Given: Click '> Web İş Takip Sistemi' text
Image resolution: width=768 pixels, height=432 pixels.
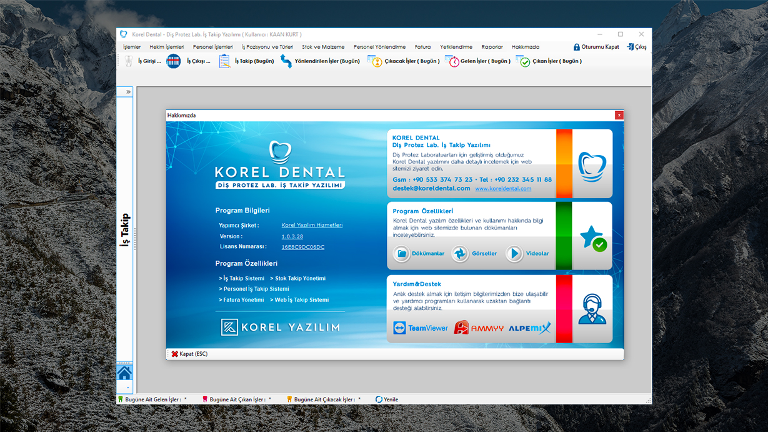Looking at the screenshot, I should click(x=299, y=300).
